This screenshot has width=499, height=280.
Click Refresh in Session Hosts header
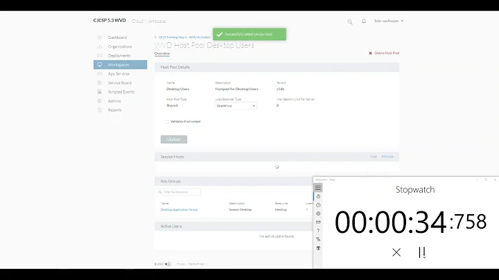coord(387,157)
